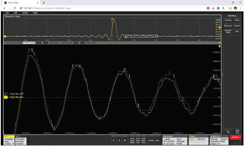Open the File menu
The height and width of the screenshot is (146, 244).
(7, 13)
